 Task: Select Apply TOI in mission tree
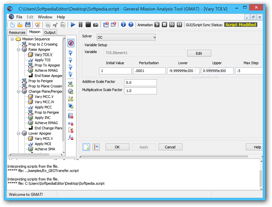click(42, 60)
